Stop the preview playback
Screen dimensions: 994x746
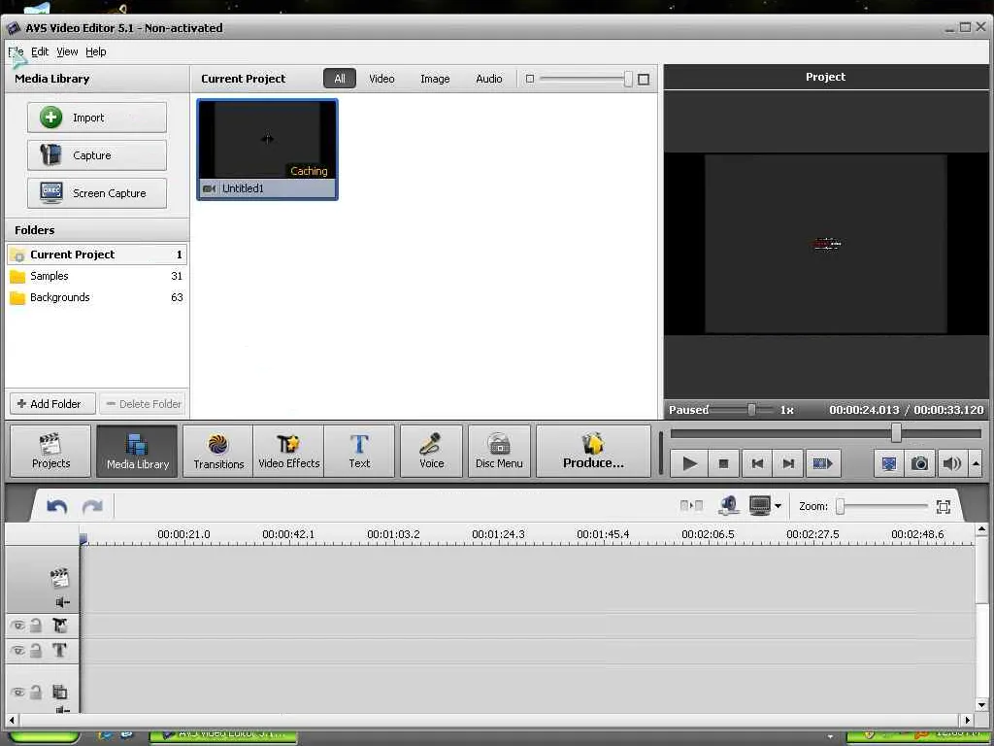723,463
